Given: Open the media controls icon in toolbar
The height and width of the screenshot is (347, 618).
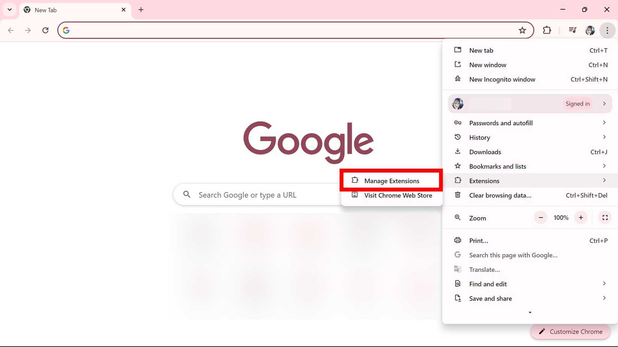Looking at the screenshot, I should point(572,30).
